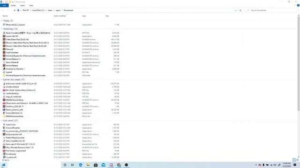300x168 pixels.
Task: Click the Refresh button beside the address bar
Action: point(240,10)
